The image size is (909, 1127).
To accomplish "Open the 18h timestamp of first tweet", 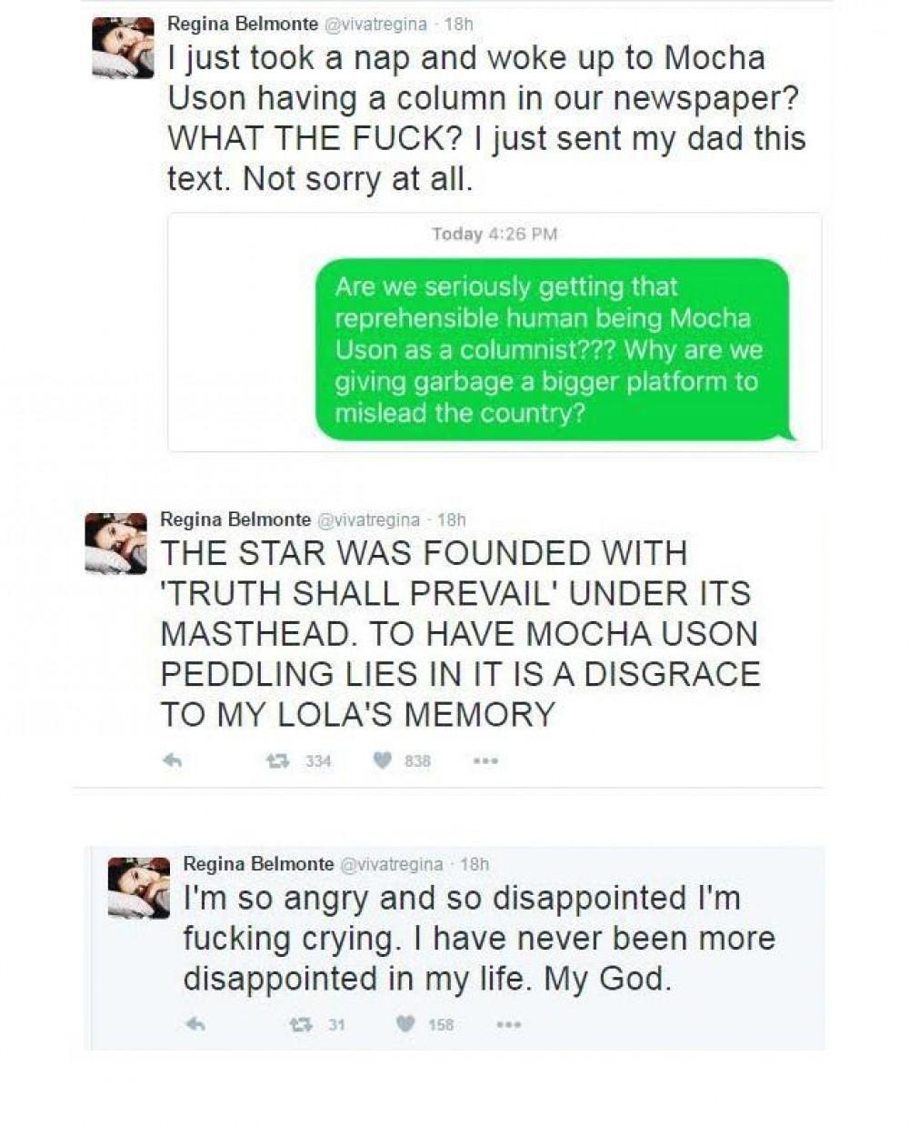I will (458, 24).
